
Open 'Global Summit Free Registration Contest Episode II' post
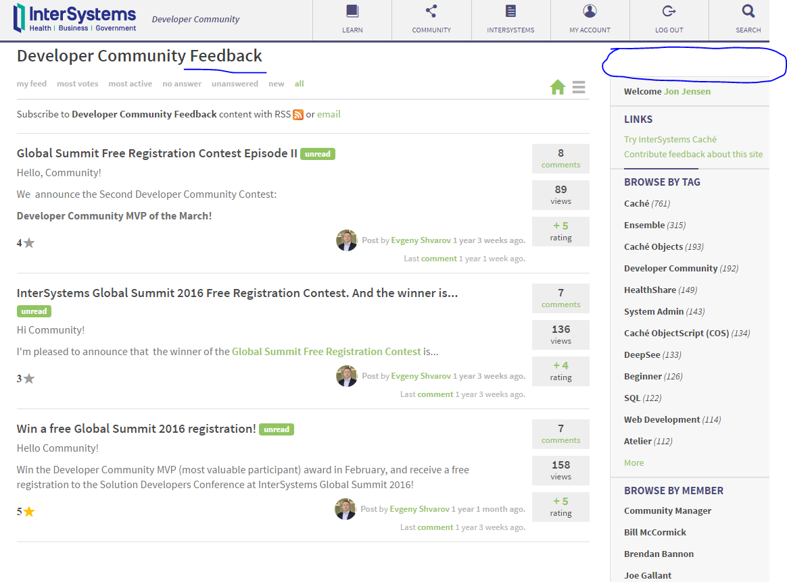point(157,153)
